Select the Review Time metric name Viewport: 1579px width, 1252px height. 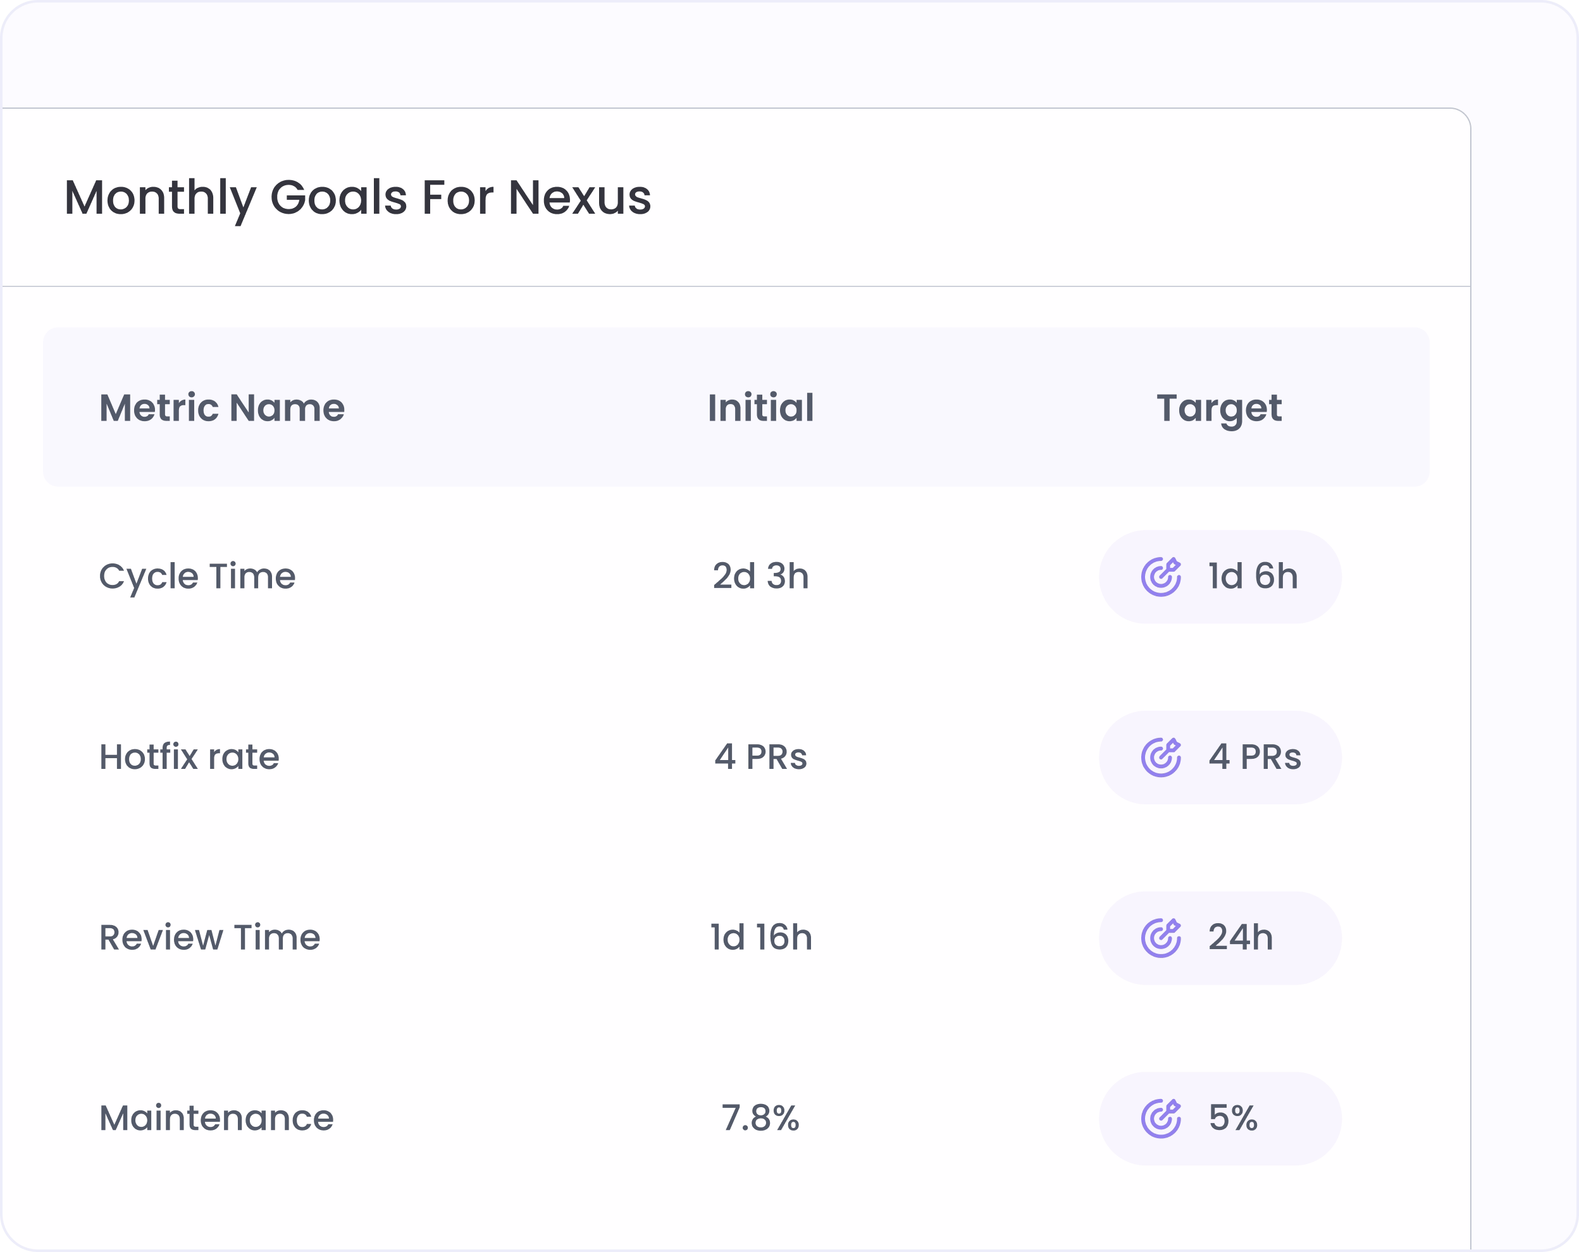(x=209, y=938)
